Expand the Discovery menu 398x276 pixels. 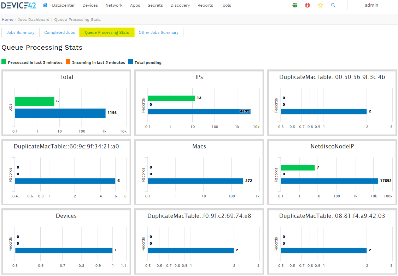coord(180,5)
